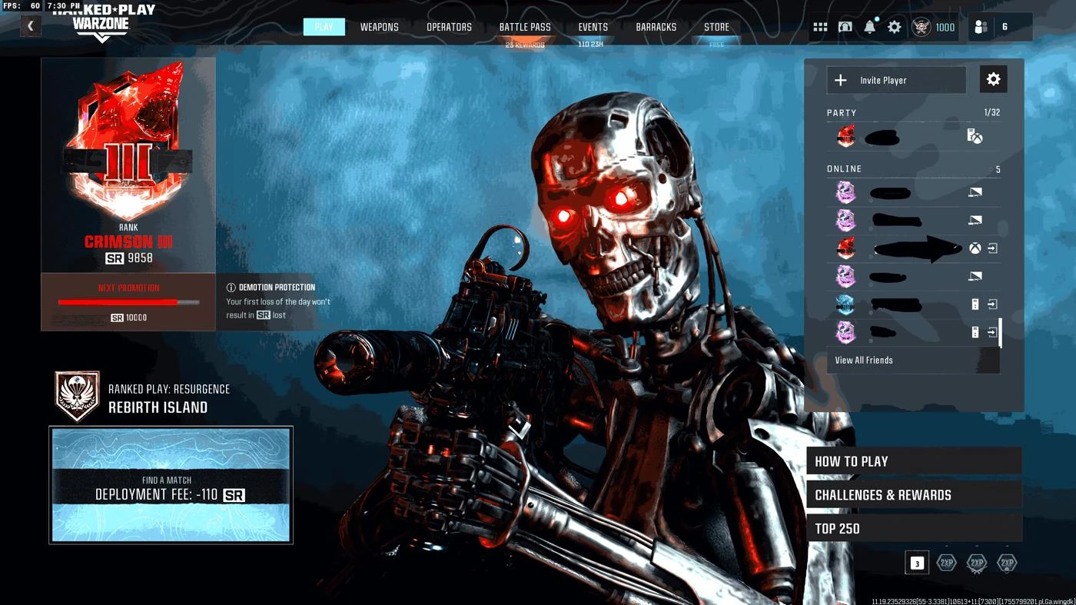Image resolution: width=1076 pixels, height=605 pixels.
Task: Click the ONLINE section header
Action: 844,168
